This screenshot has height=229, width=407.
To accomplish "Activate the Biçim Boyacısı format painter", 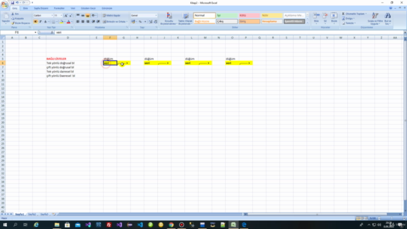I will [20, 23].
